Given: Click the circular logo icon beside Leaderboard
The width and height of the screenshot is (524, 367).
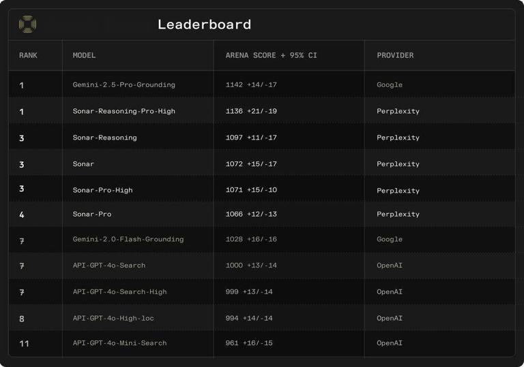Looking at the screenshot, I should 27,25.
